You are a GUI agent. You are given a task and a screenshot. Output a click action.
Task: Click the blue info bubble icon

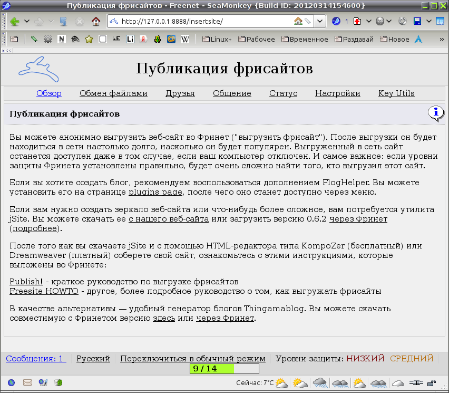pos(436,113)
